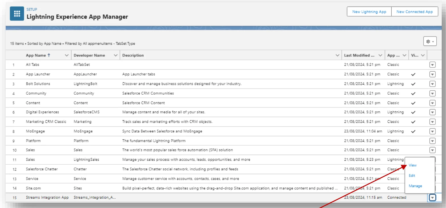The image size is (446, 208).
Task: Select the 'All Tabs' app name cell
Action: click(x=32, y=65)
